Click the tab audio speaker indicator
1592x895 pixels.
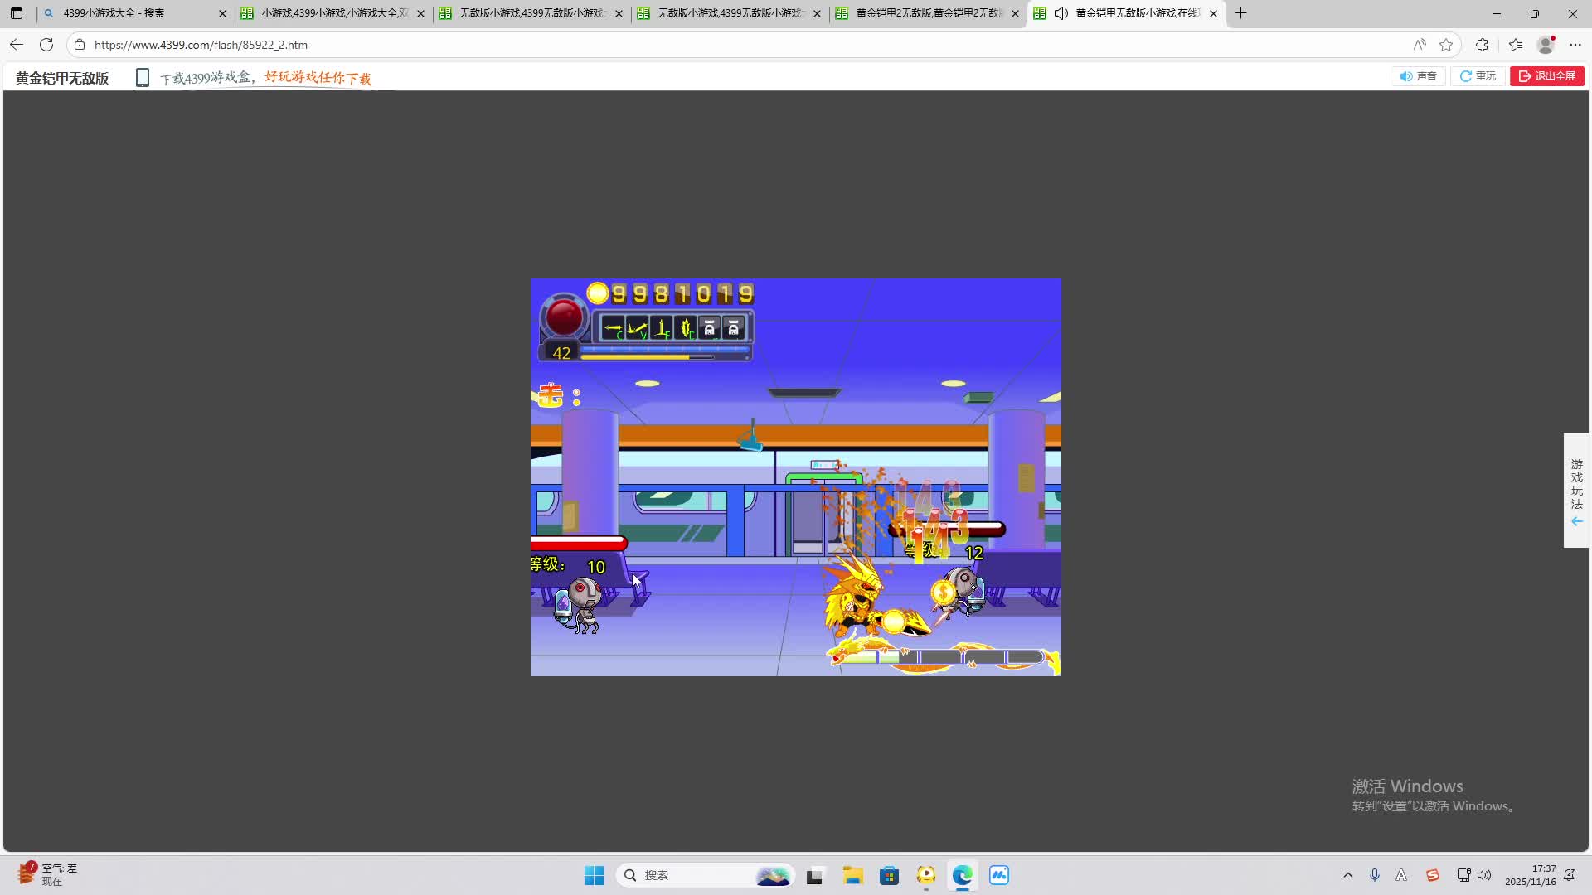1061,13
